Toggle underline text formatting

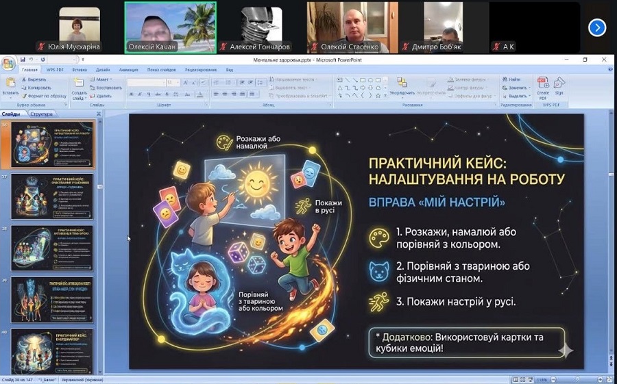pos(148,94)
